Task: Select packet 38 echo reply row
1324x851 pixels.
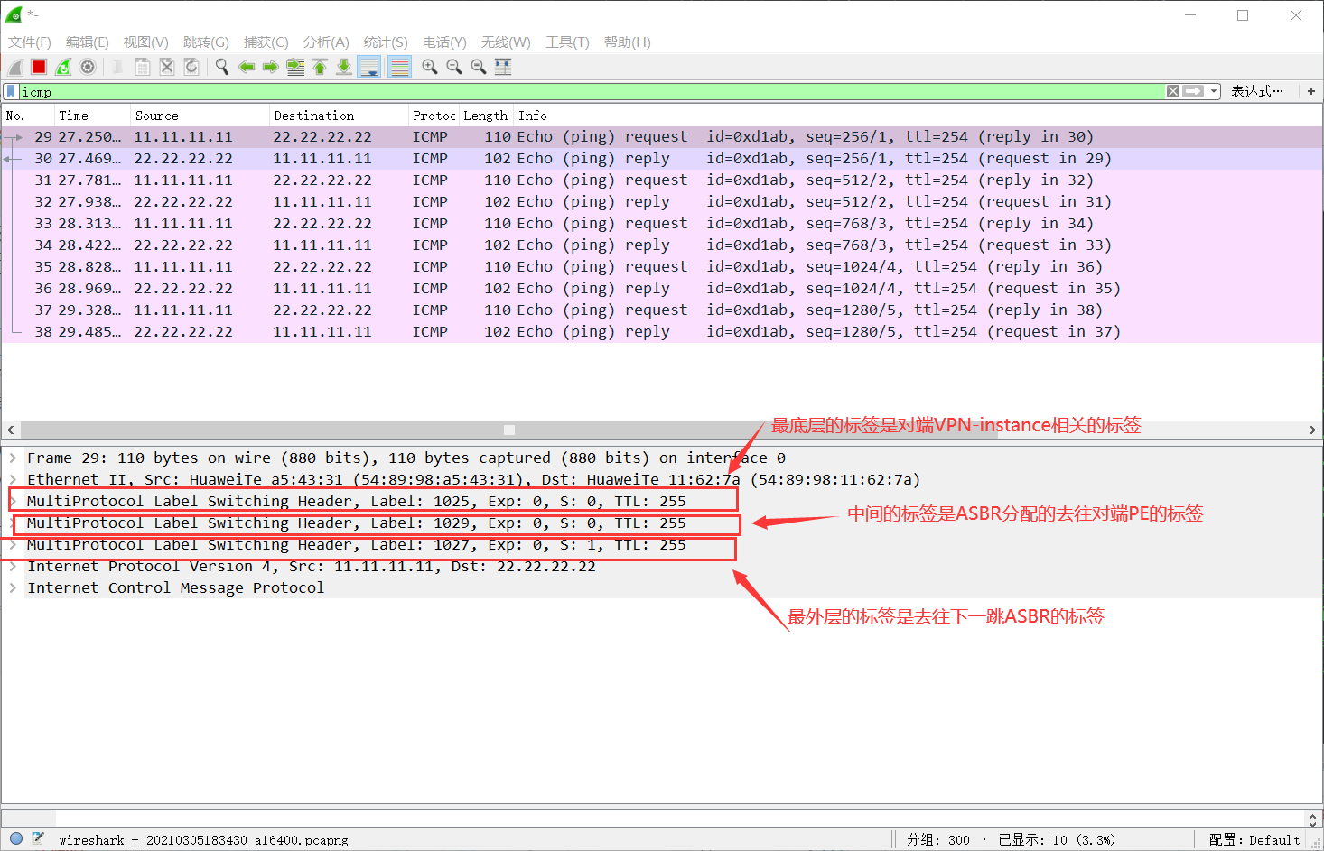Action: click(x=662, y=332)
